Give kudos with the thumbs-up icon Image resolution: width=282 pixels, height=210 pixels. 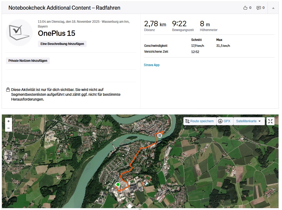(245, 8)
